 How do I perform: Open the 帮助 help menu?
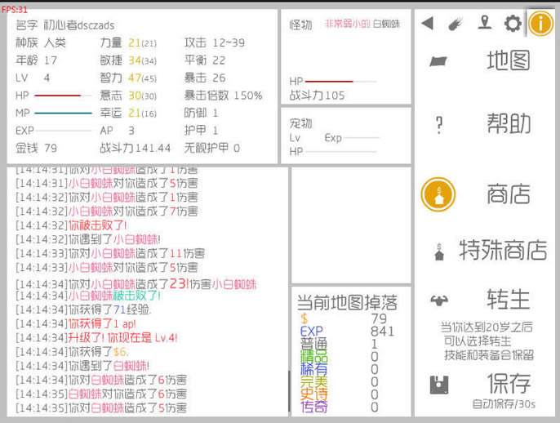point(509,123)
